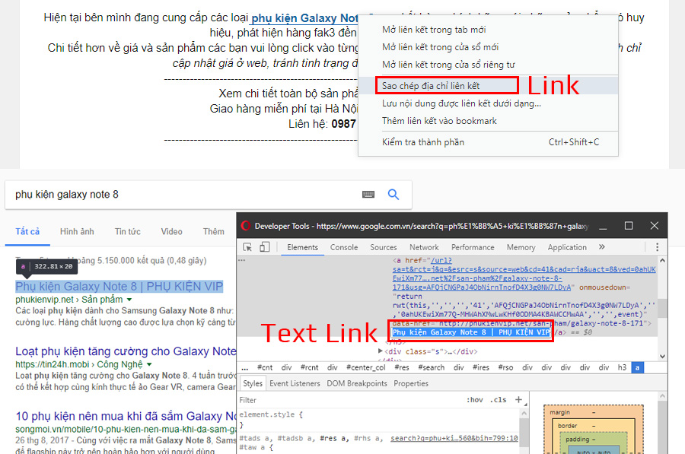Select the Event Listeners sub-tab

point(295,383)
